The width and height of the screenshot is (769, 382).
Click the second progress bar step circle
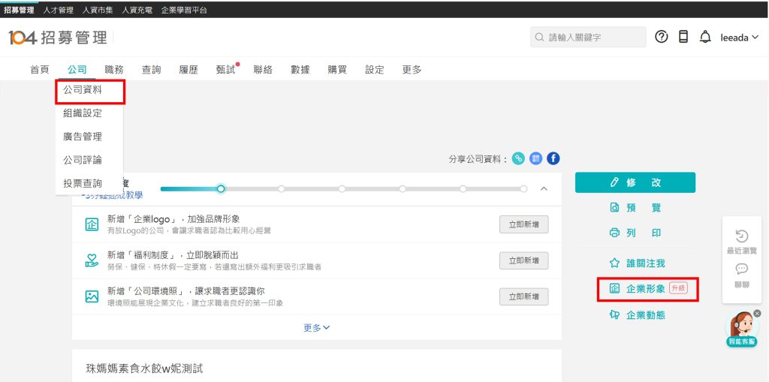(282, 189)
